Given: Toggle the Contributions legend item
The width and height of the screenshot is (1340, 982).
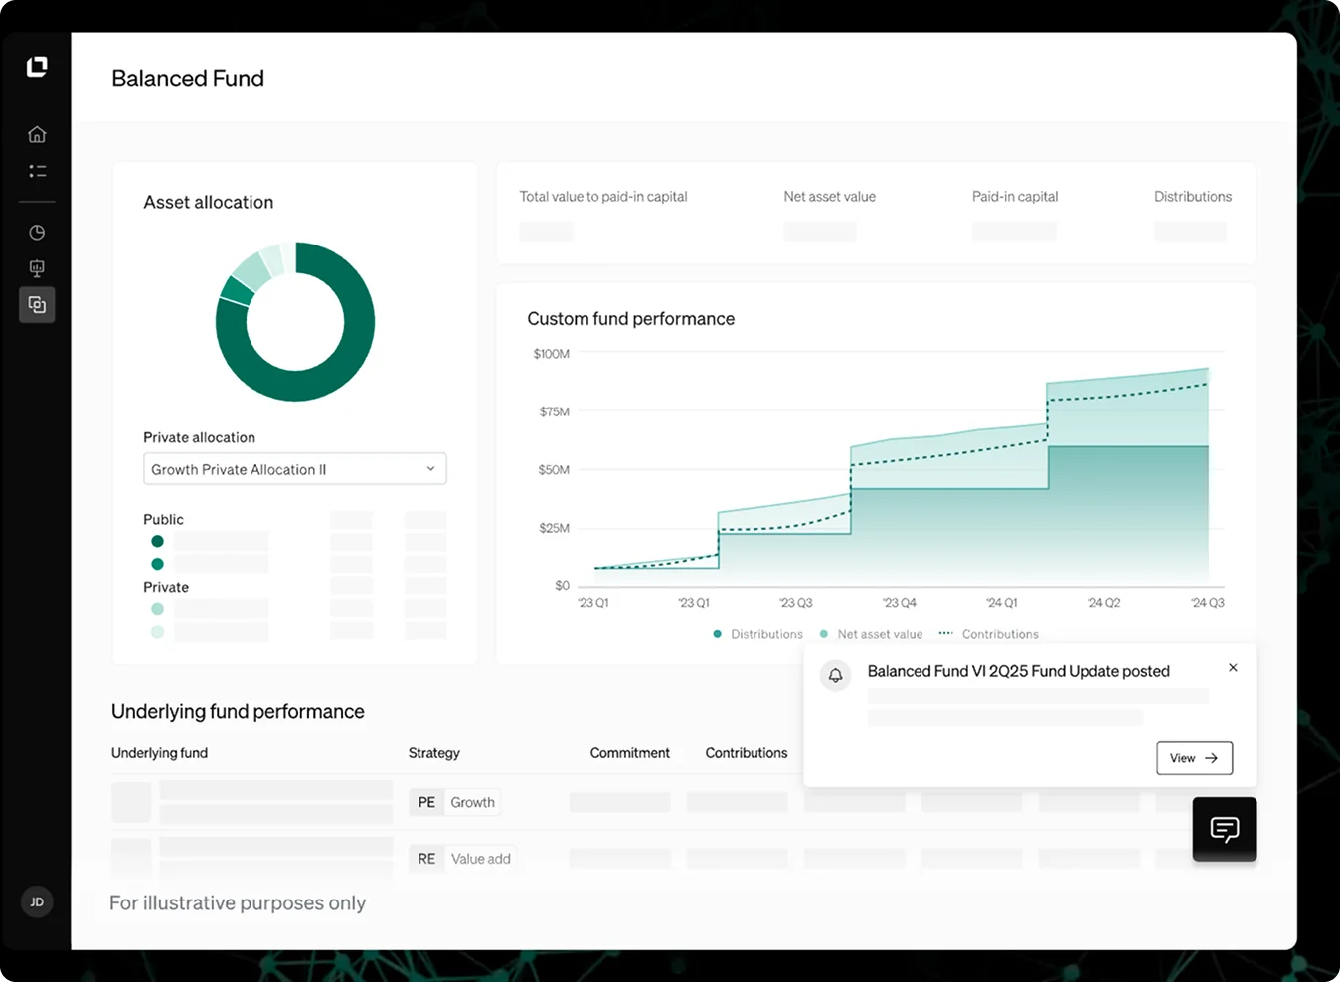Looking at the screenshot, I should 989,634.
